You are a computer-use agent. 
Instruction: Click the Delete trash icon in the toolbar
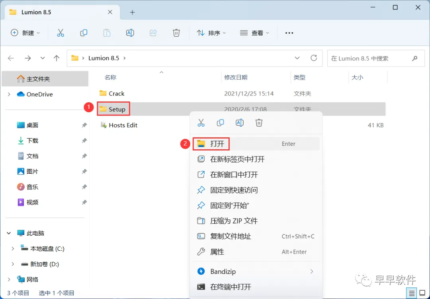pyautogui.click(x=176, y=33)
